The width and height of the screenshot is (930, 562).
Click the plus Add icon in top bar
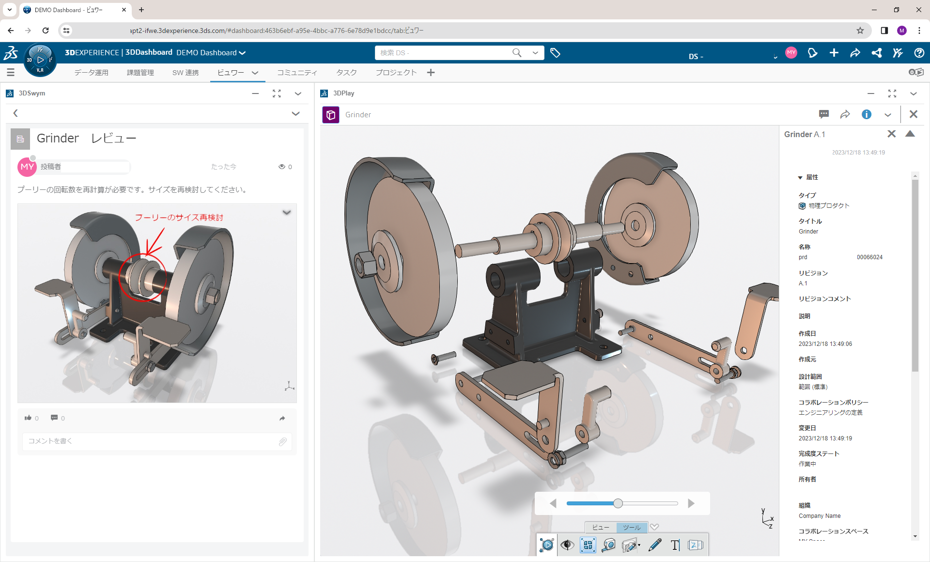834,53
